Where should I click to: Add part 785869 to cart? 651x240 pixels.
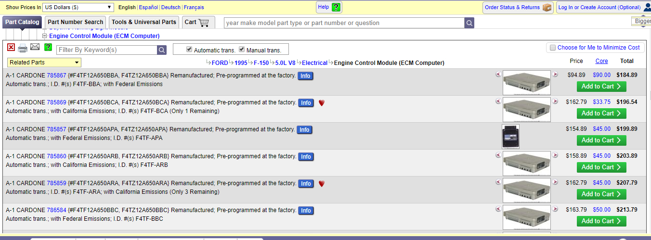(x=601, y=114)
